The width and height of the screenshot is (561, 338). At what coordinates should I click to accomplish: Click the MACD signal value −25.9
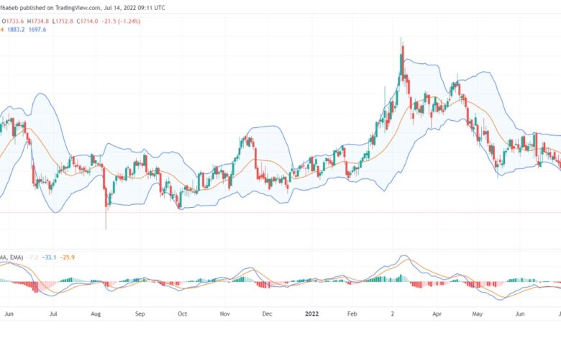[68, 257]
